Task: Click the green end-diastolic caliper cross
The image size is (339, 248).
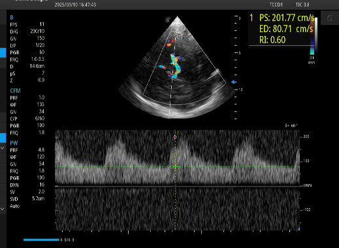Action: [x=176, y=167]
